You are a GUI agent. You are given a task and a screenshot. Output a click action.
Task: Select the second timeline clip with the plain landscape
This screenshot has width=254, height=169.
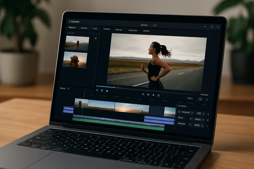point(102,105)
